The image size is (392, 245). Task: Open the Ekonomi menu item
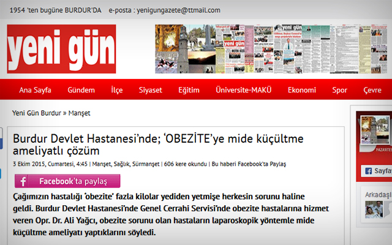(302, 90)
